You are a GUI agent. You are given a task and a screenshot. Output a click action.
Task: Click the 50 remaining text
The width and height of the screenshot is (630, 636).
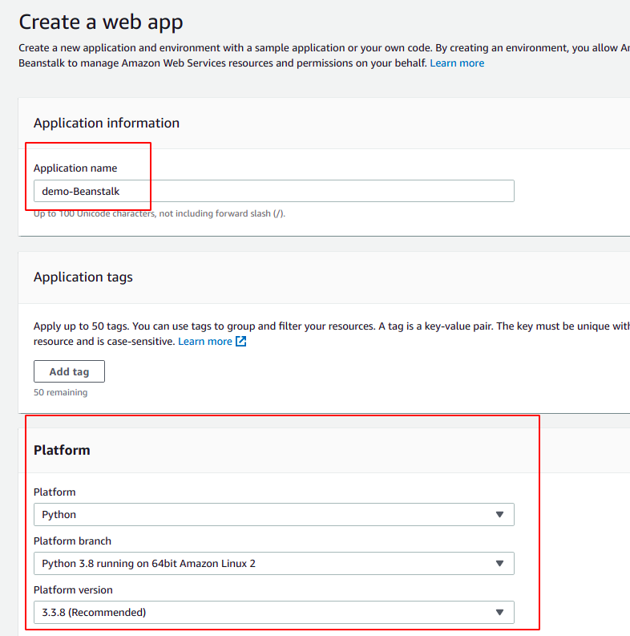click(x=60, y=392)
